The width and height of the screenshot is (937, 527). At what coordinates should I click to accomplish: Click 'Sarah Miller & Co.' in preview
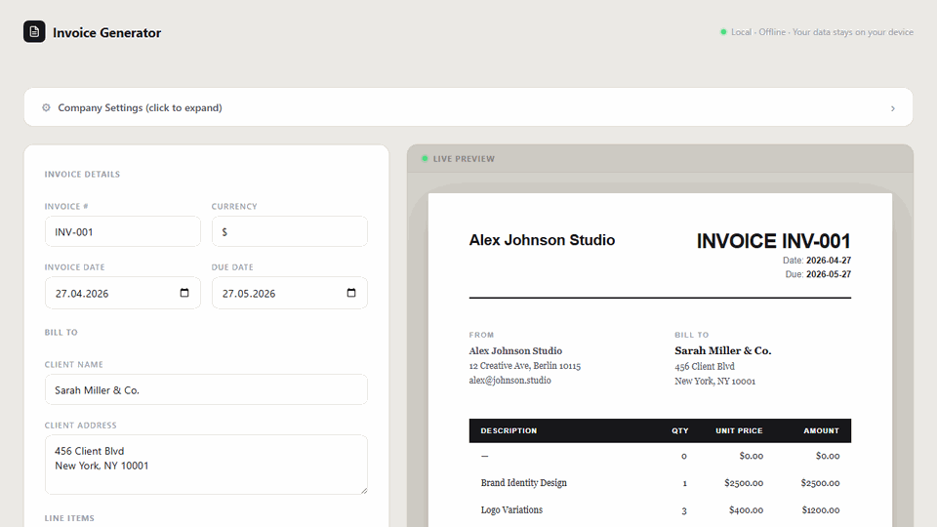point(723,350)
